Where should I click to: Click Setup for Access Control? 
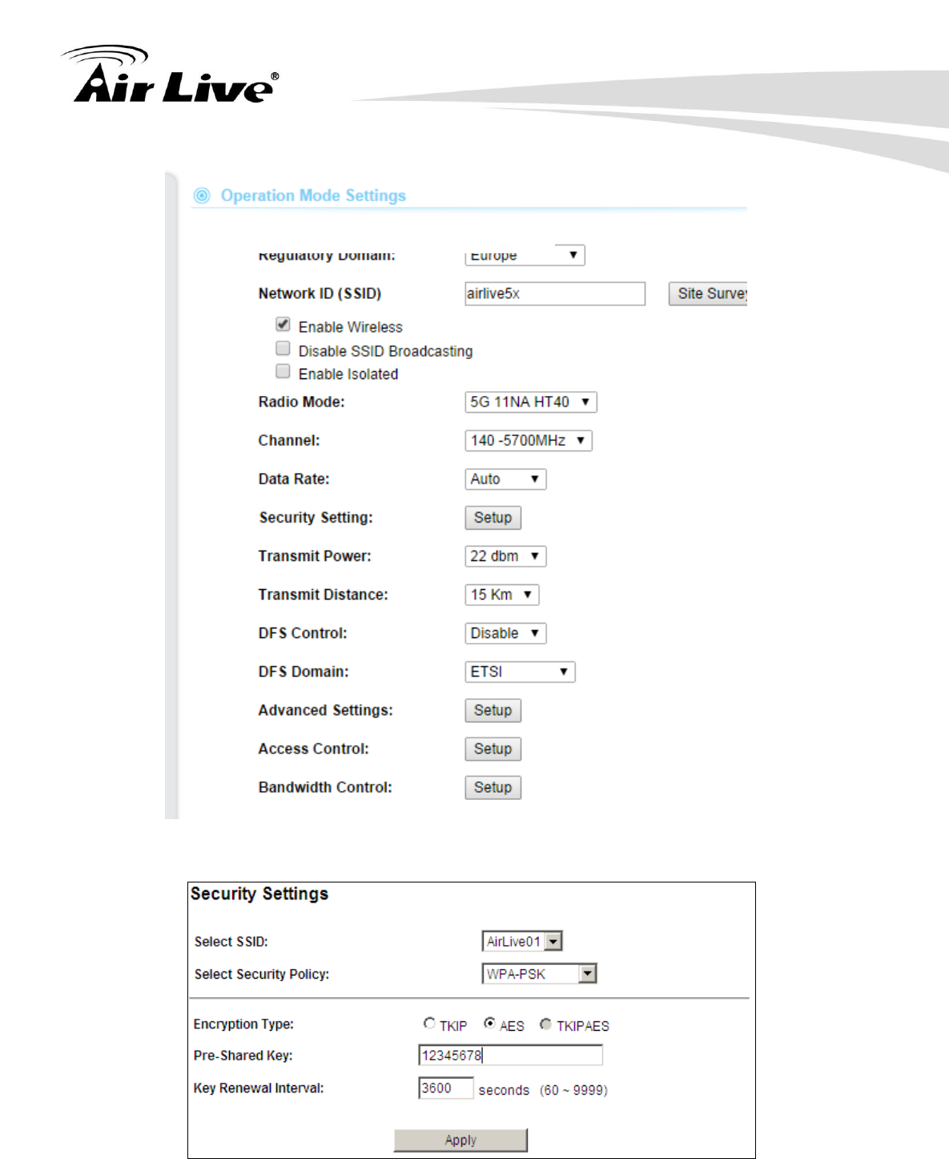493,749
